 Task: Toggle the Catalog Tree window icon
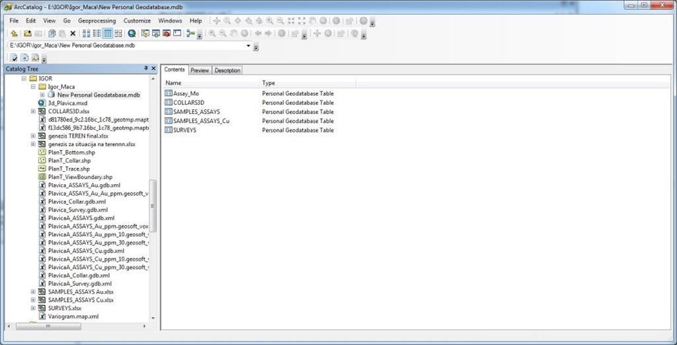[145, 33]
